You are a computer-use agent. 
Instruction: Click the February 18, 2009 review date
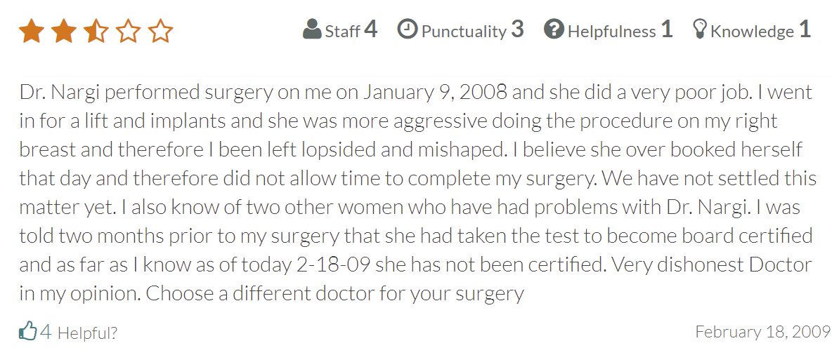tap(762, 331)
